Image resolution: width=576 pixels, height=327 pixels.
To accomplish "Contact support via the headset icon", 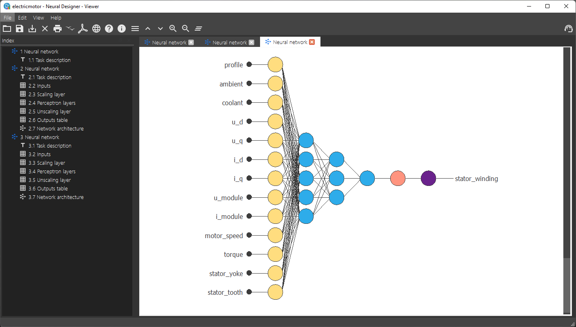I will [568, 28].
